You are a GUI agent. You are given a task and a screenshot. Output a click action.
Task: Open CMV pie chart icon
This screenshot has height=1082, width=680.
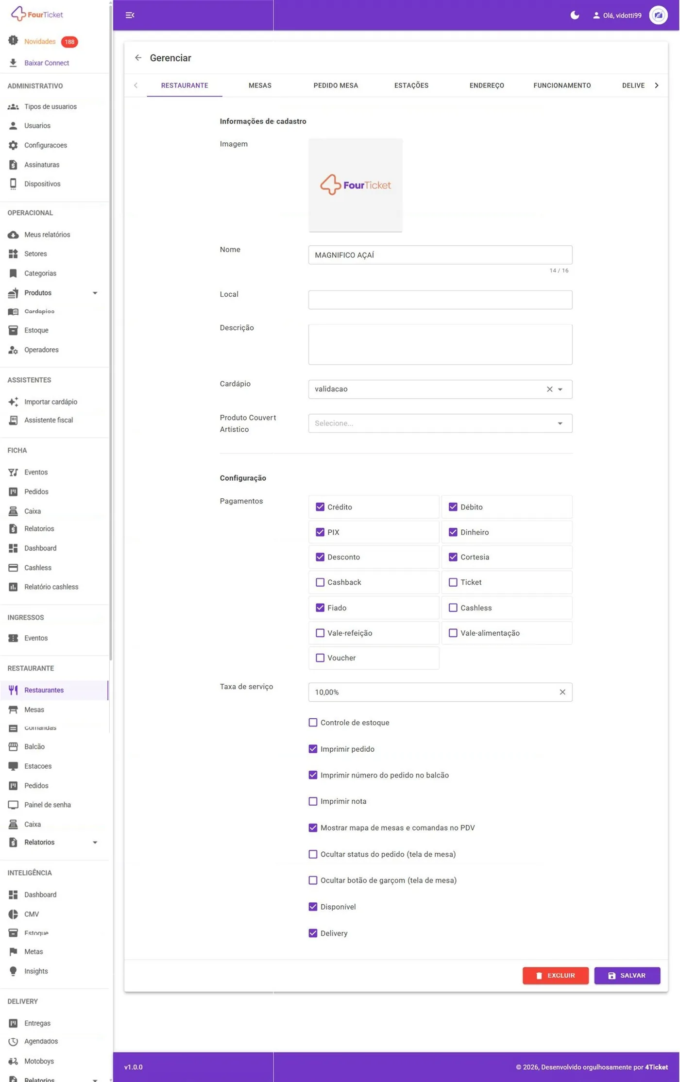coord(13,914)
